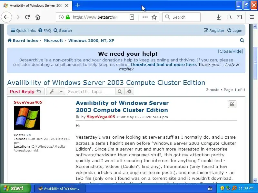
Task: Open SkyeVega405 profile from sidebar name
Action: click(x=28, y=102)
